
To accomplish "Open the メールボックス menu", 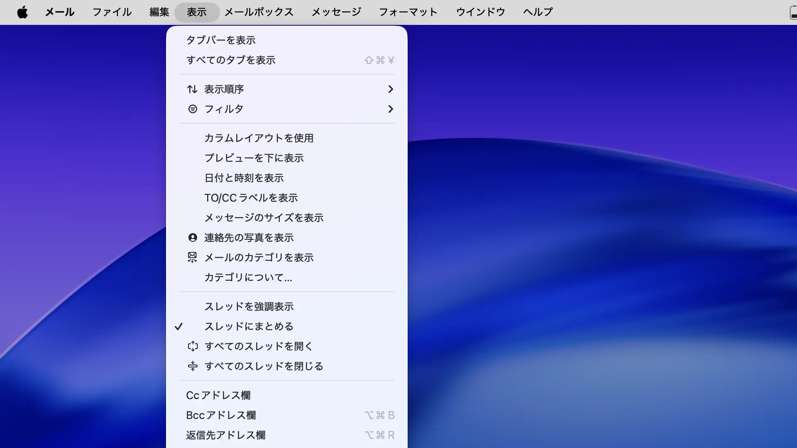I will point(259,12).
